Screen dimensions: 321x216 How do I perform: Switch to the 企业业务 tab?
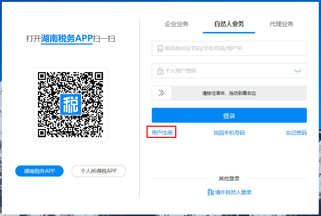pyautogui.click(x=176, y=24)
